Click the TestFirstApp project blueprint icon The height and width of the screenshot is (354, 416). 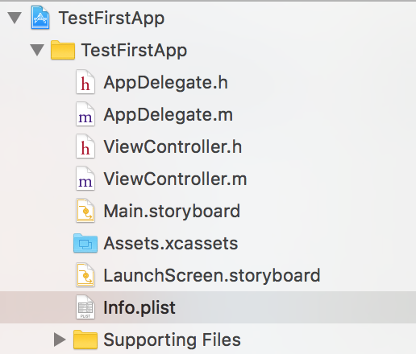click(40, 18)
